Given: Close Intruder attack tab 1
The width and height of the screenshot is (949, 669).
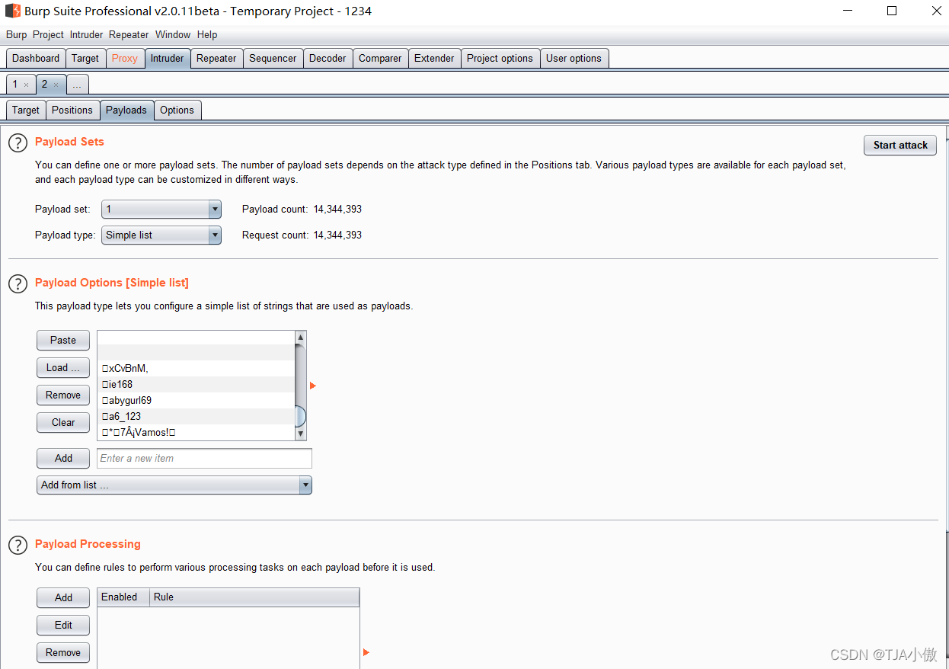Looking at the screenshot, I should point(26,85).
